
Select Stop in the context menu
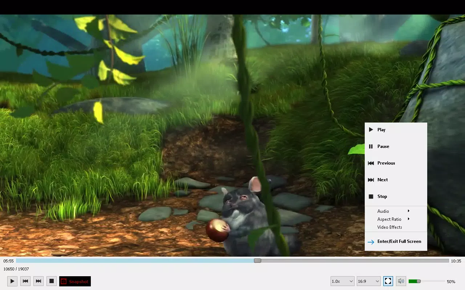pyautogui.click(x=396, y=196)
